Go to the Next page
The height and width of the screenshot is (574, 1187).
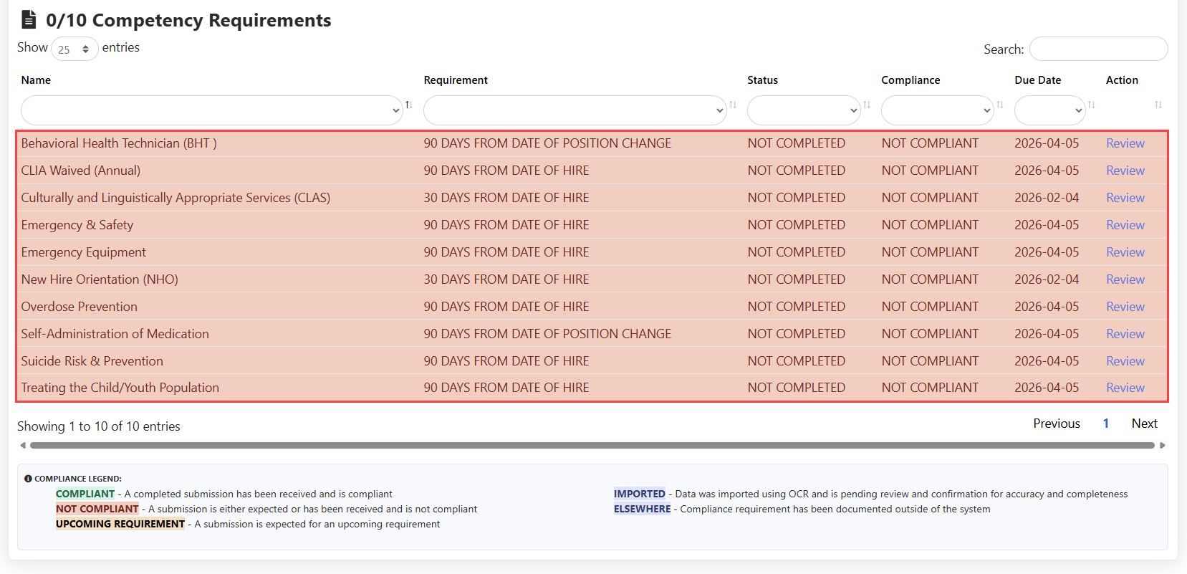1144,424
